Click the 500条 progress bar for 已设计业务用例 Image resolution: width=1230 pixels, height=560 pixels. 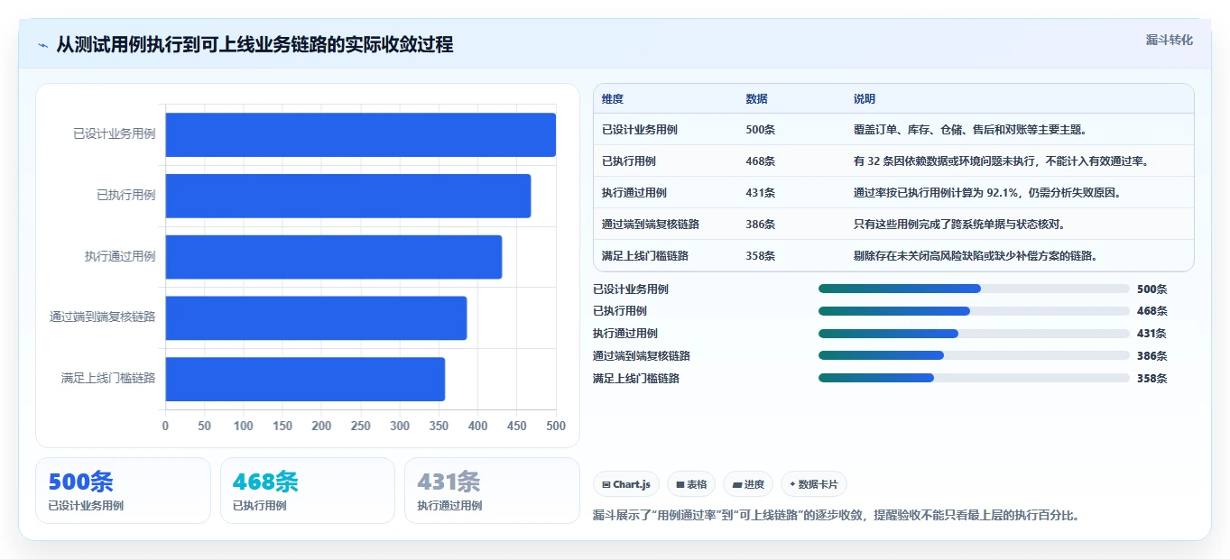[x=974, y=289]
